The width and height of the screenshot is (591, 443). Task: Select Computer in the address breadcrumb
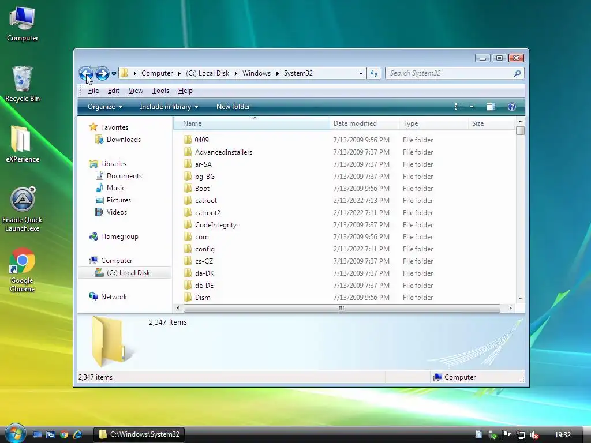coord(157,73)
